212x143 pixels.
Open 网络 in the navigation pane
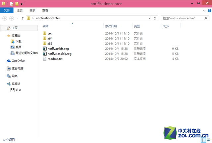point(15,76)
